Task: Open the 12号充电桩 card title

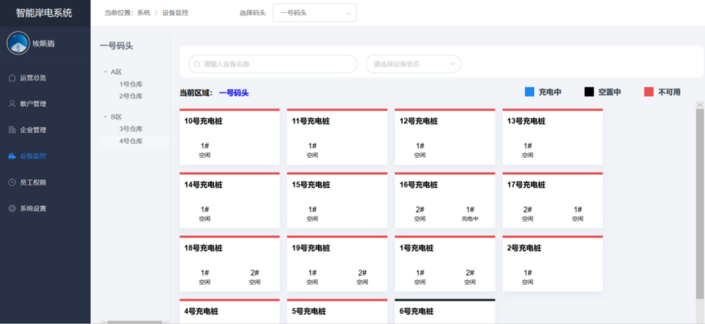Action: coord(419,121)
